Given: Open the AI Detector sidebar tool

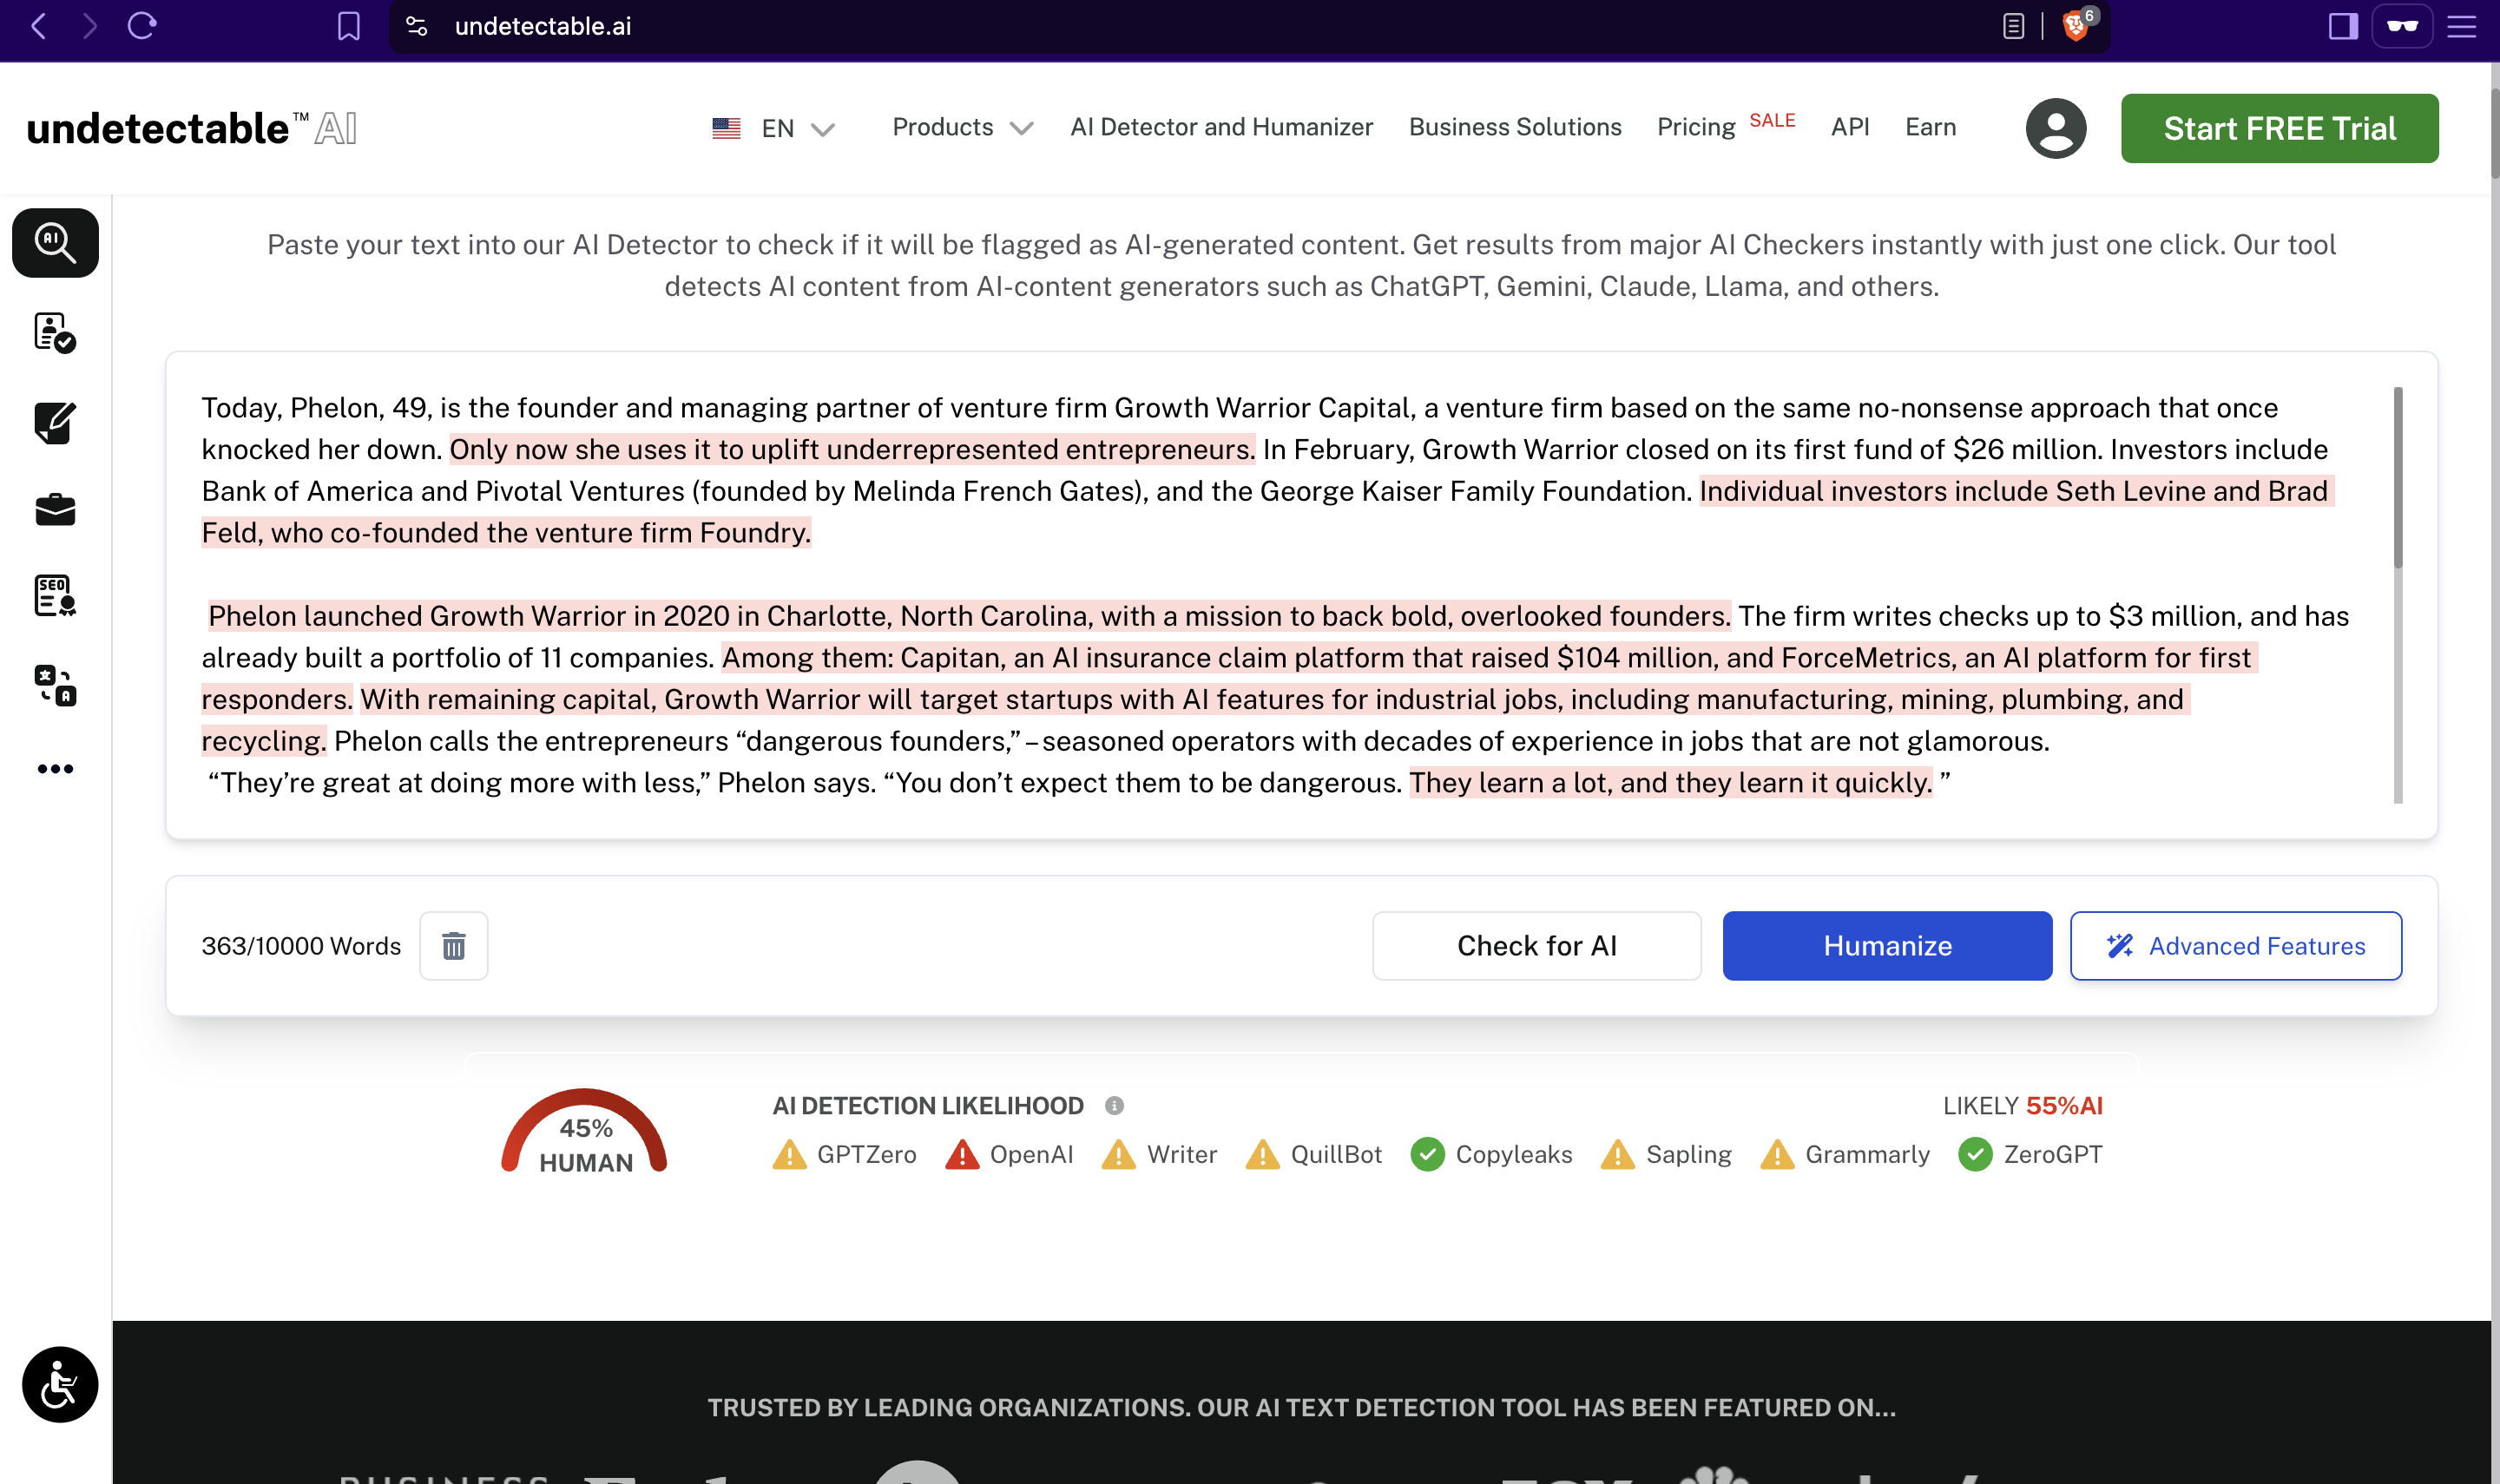Looking at the screenshot, I should (55, 243).
